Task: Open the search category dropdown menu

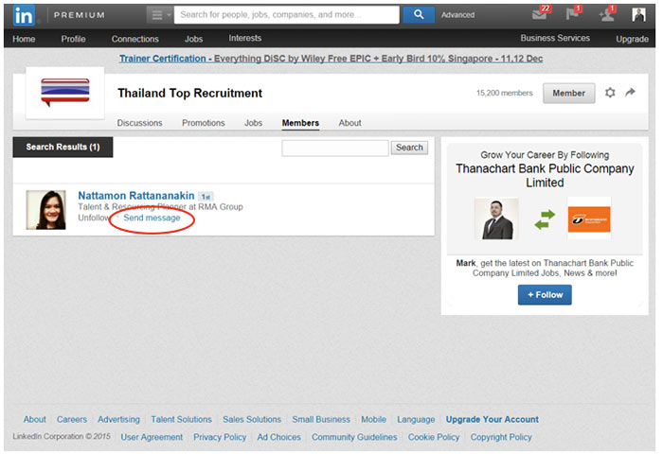Action: pos(159,15)
